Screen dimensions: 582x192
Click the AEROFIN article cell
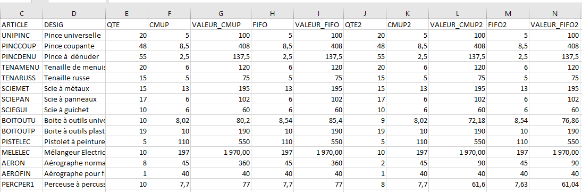click(x=22, y=174)
